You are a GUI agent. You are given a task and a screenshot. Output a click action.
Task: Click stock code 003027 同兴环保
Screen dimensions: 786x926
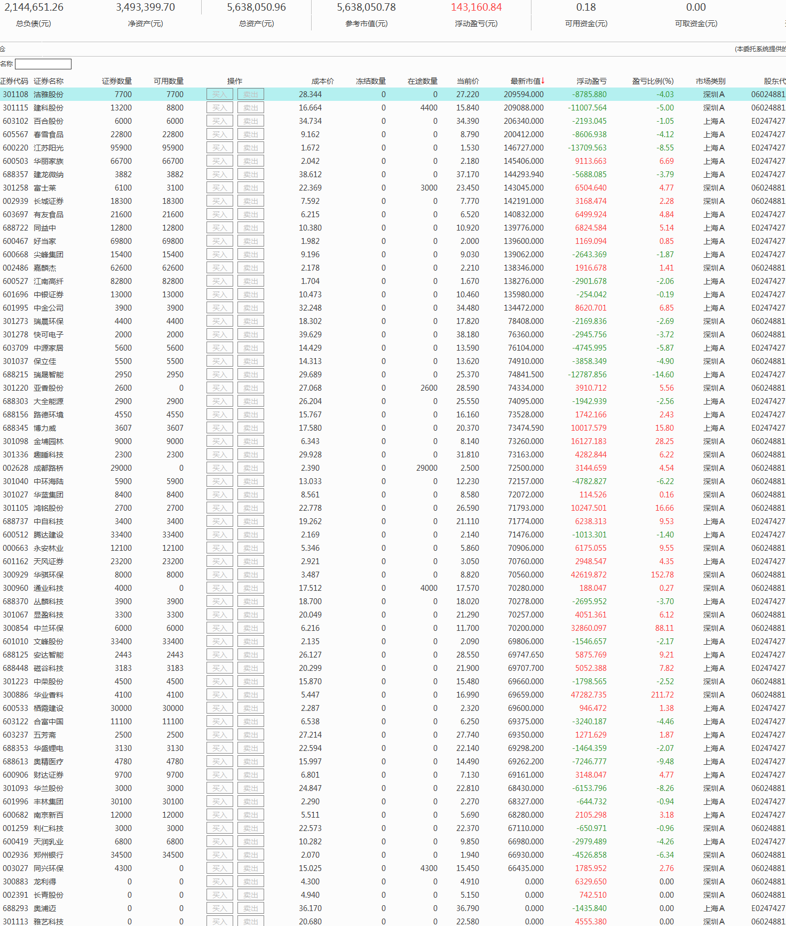(15, 868)
